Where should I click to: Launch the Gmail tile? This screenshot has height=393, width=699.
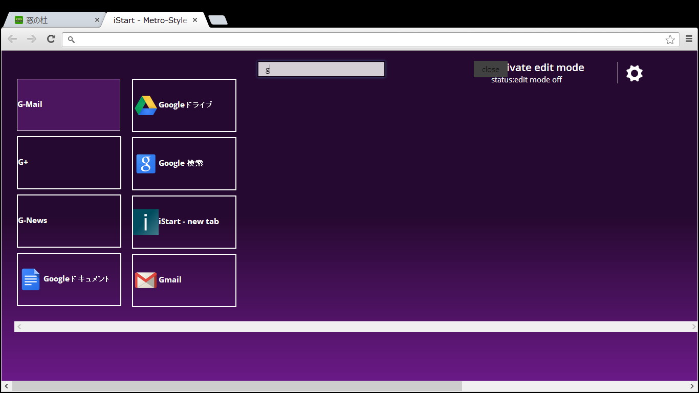(184, 280)
